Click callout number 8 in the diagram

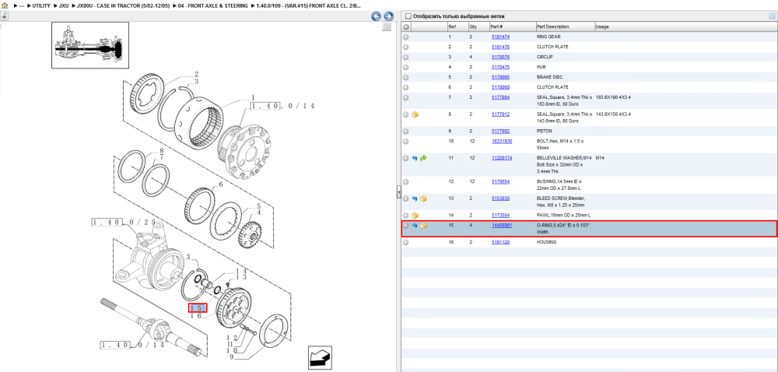(x=162, y=151)
